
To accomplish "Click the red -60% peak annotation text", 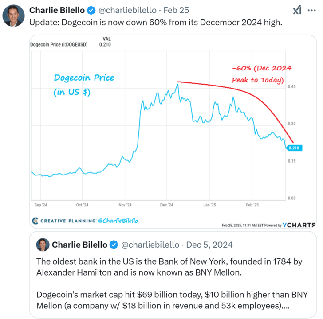I will (x=262, y=74).
